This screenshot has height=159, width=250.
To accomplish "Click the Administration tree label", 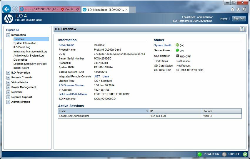I will [x=21, y=102].
